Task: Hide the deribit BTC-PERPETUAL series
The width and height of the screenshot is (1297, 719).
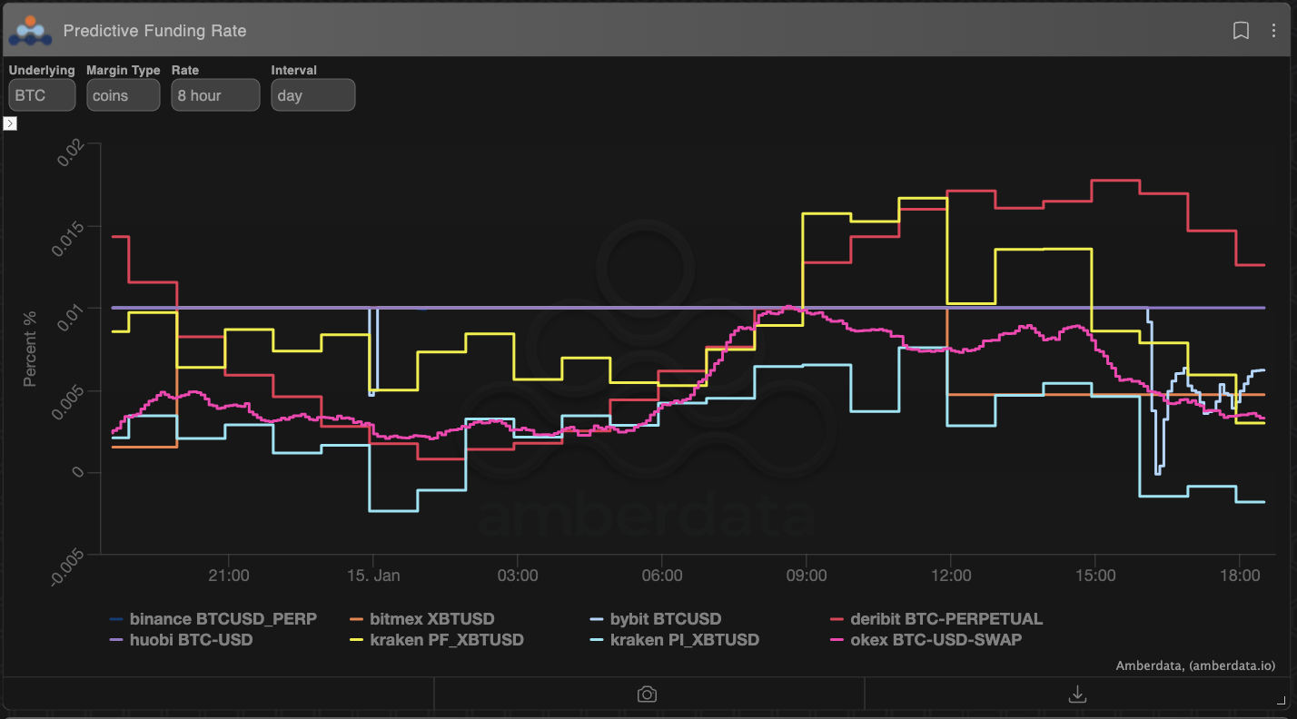Action: click(946, 618)
